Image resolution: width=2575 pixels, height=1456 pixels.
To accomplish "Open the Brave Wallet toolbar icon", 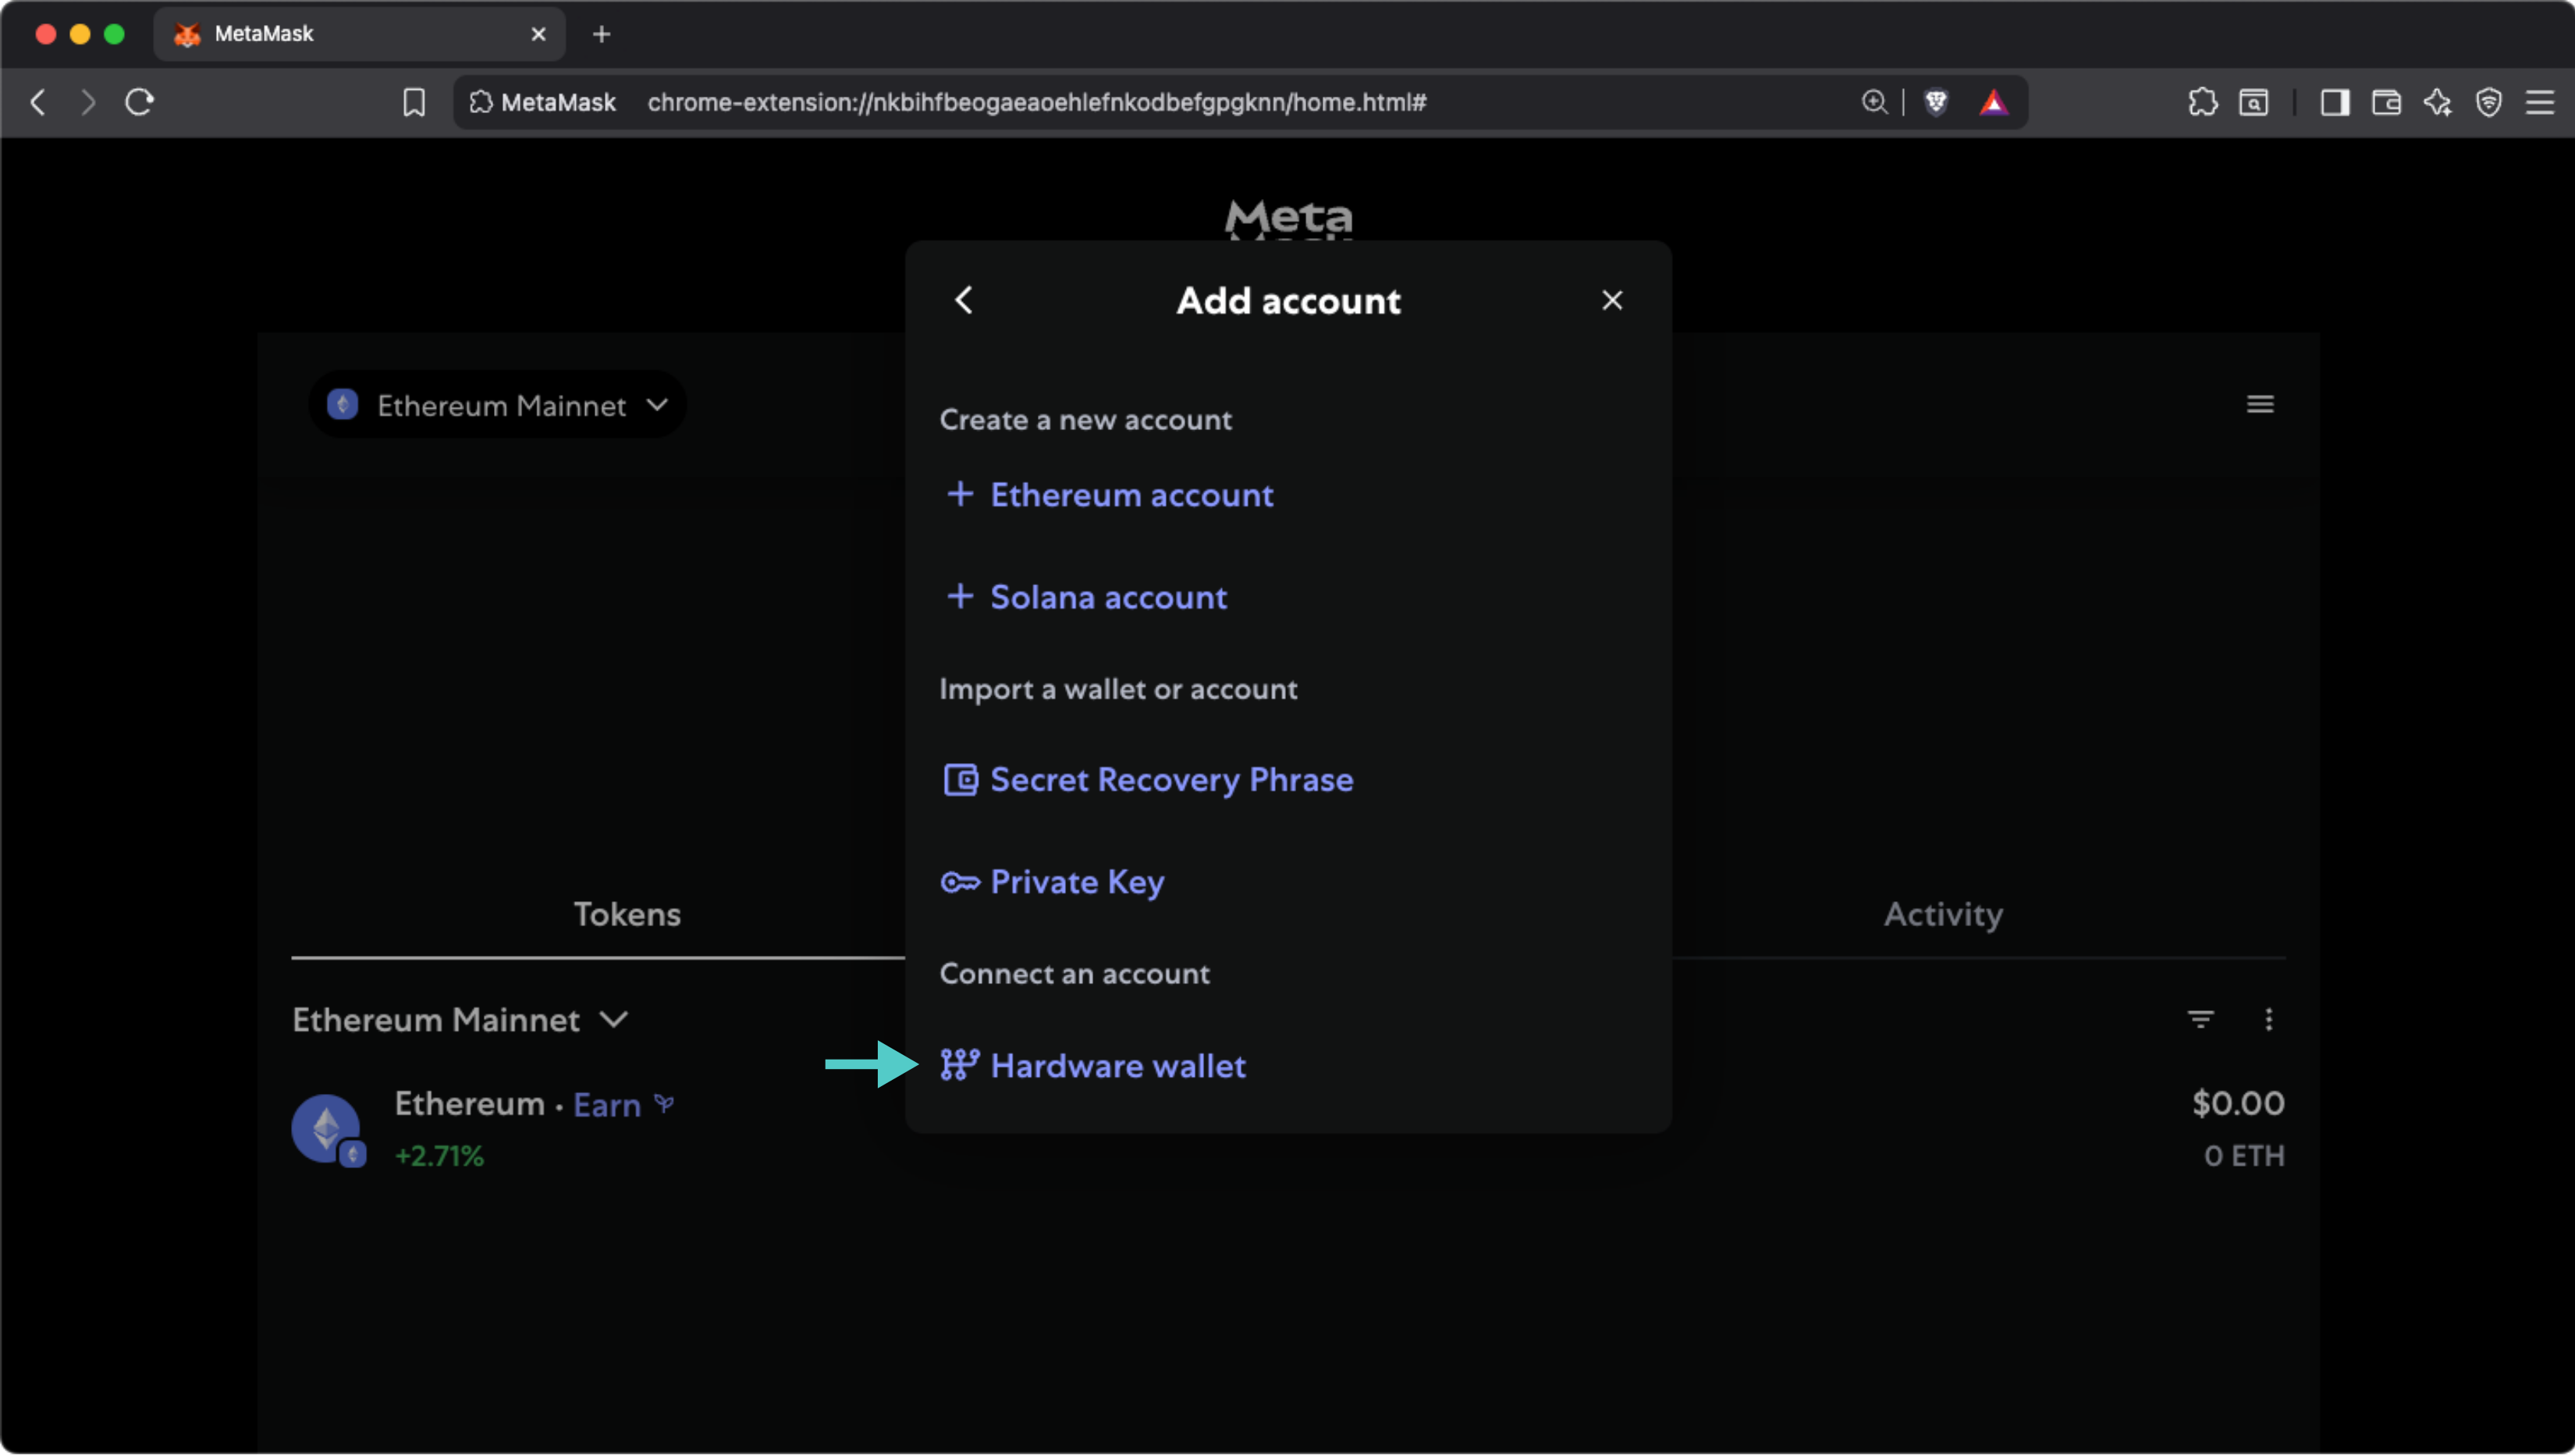I will pos(2386,102).
